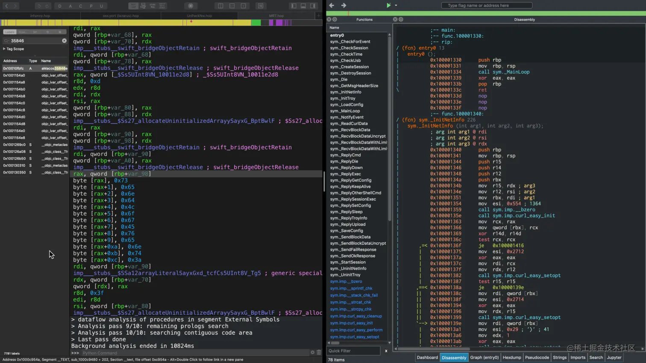The width and height of the screenshot is (646, 363).
Task: Switch to Graph (entry0) tab
Action: pyautogui.click(x=484, y=357)
